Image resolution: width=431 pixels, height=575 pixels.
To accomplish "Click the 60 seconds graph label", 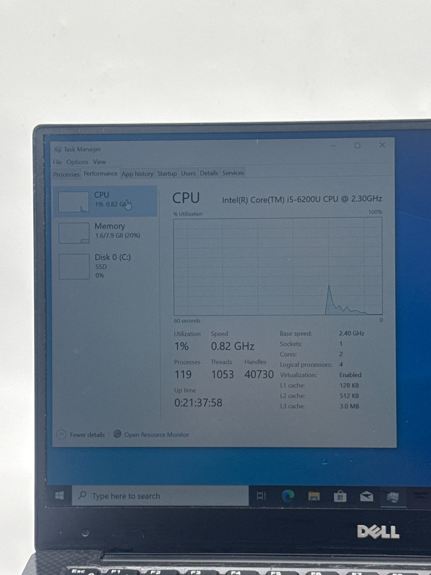I will tap(187, 321).
